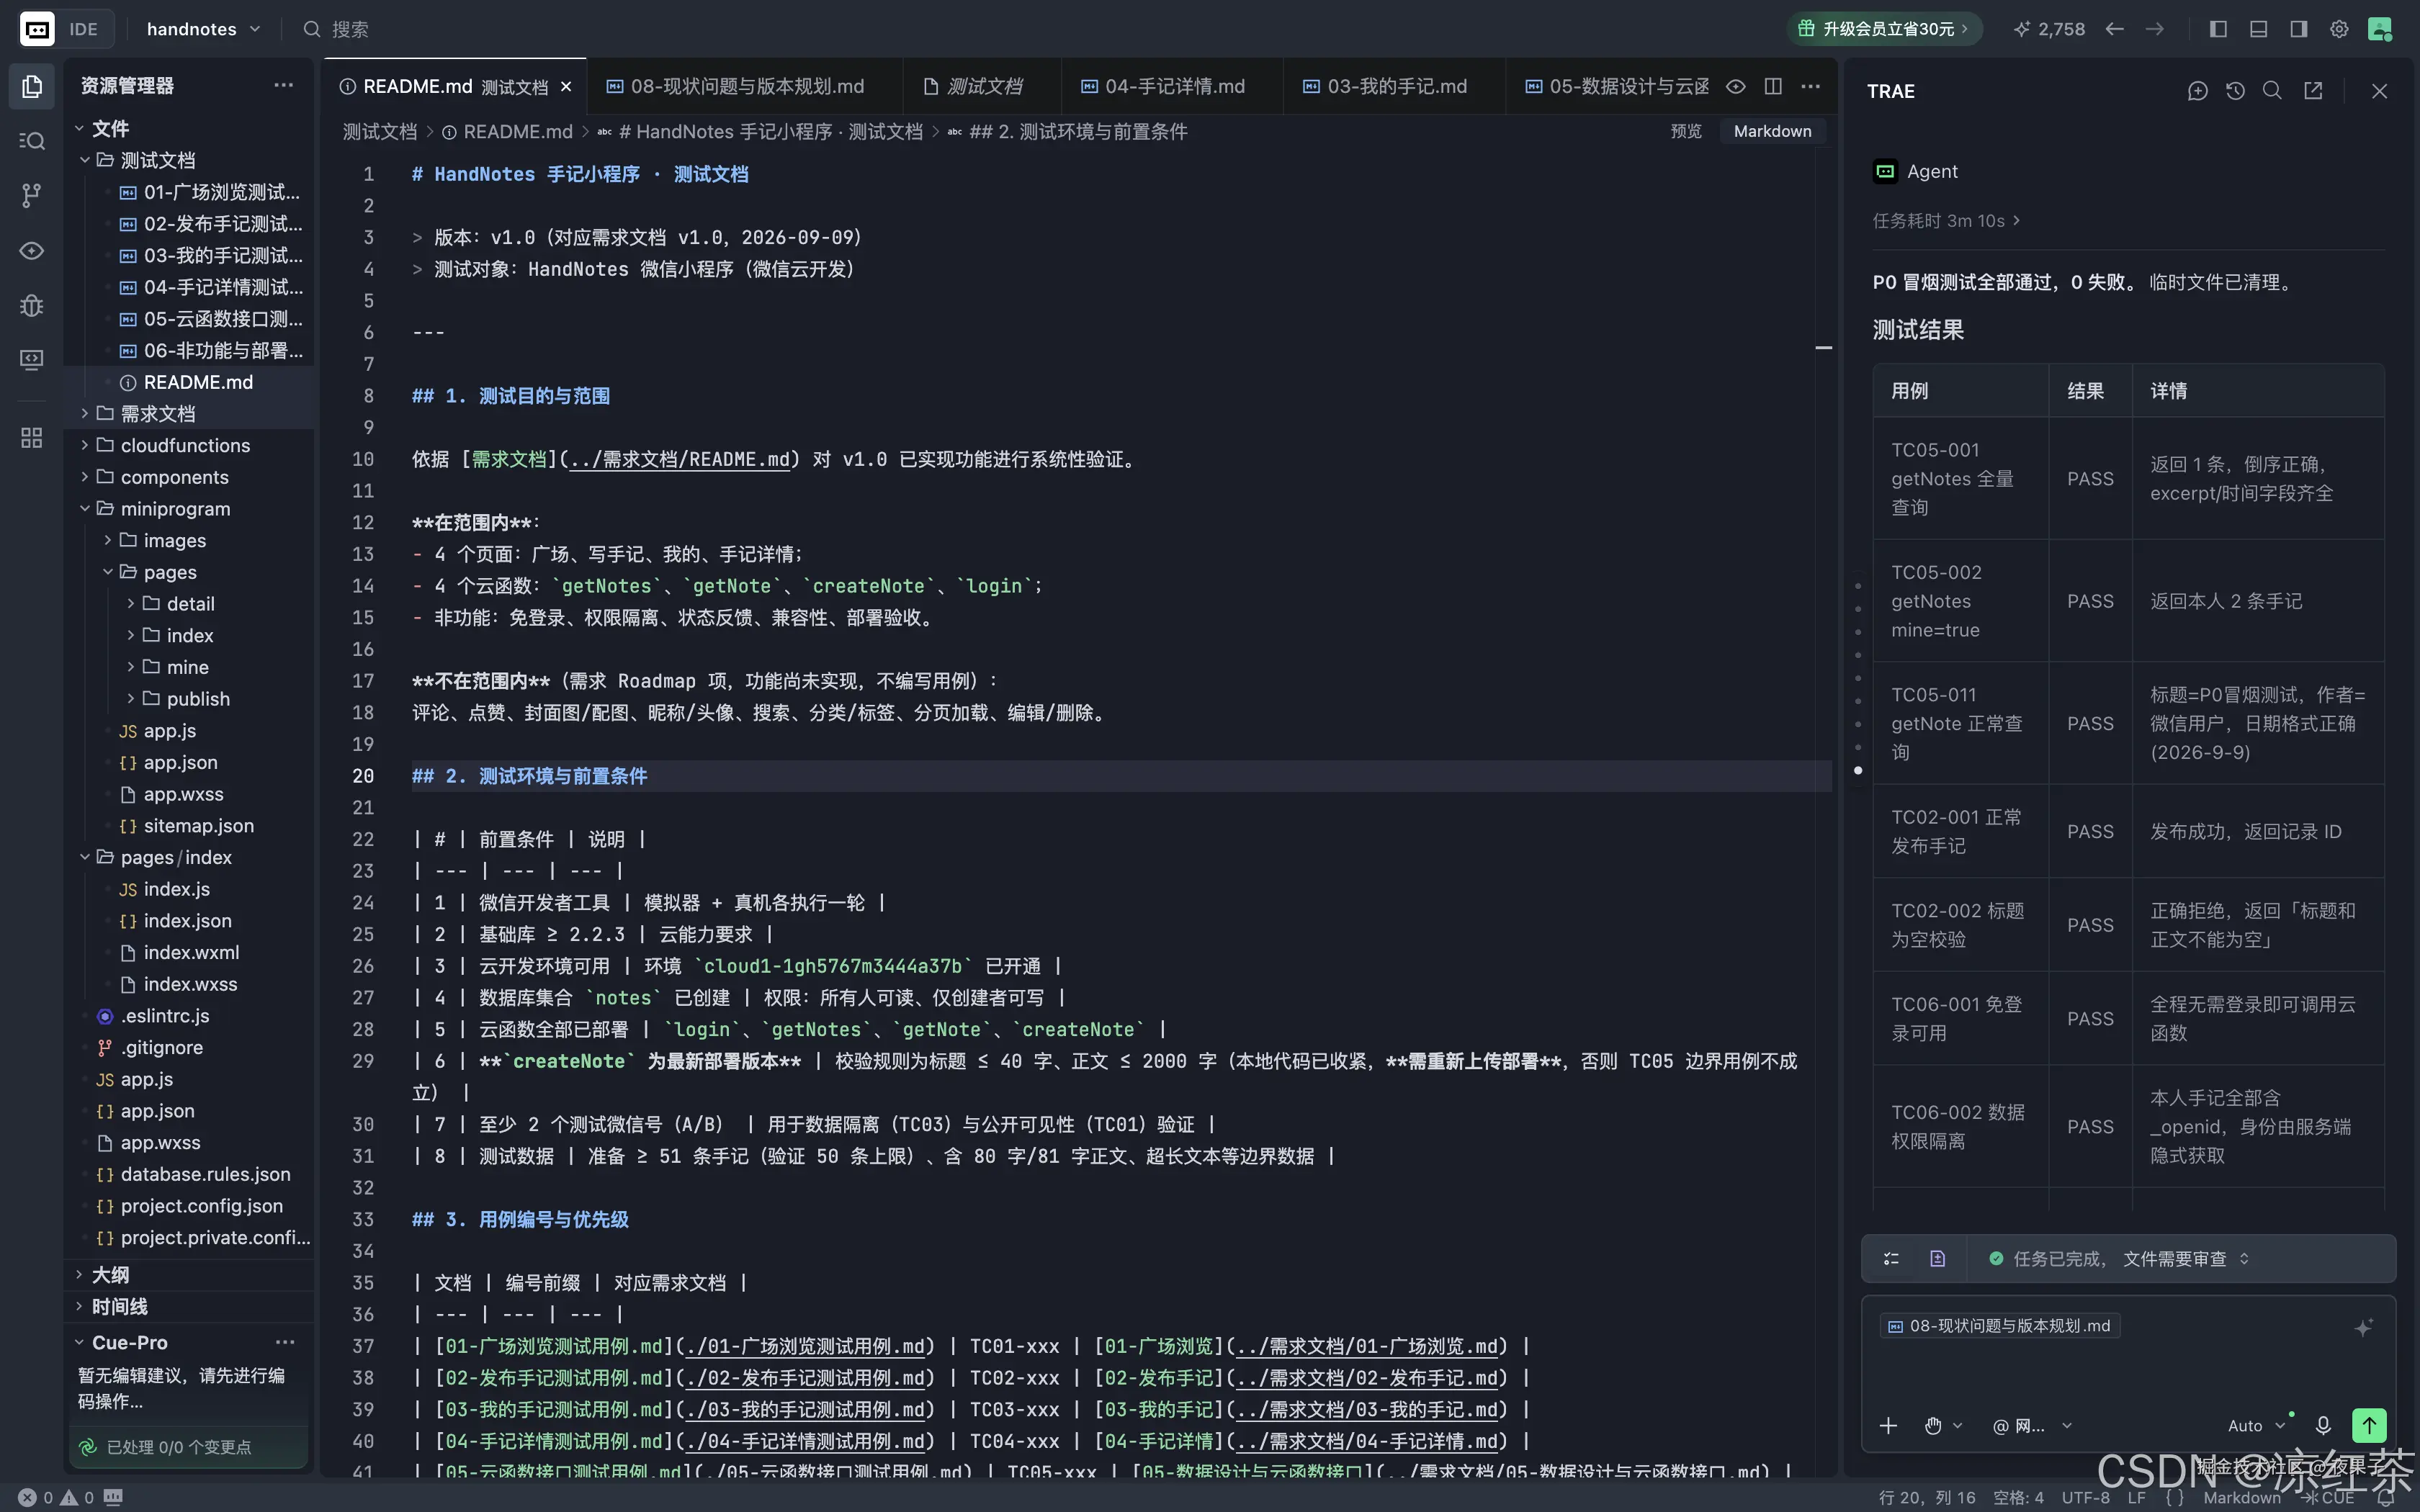The height and width of the screenshot is (1512, 2420).
Task: Toggle the left sidebar layout button
Action: [x=2218, y=29]
